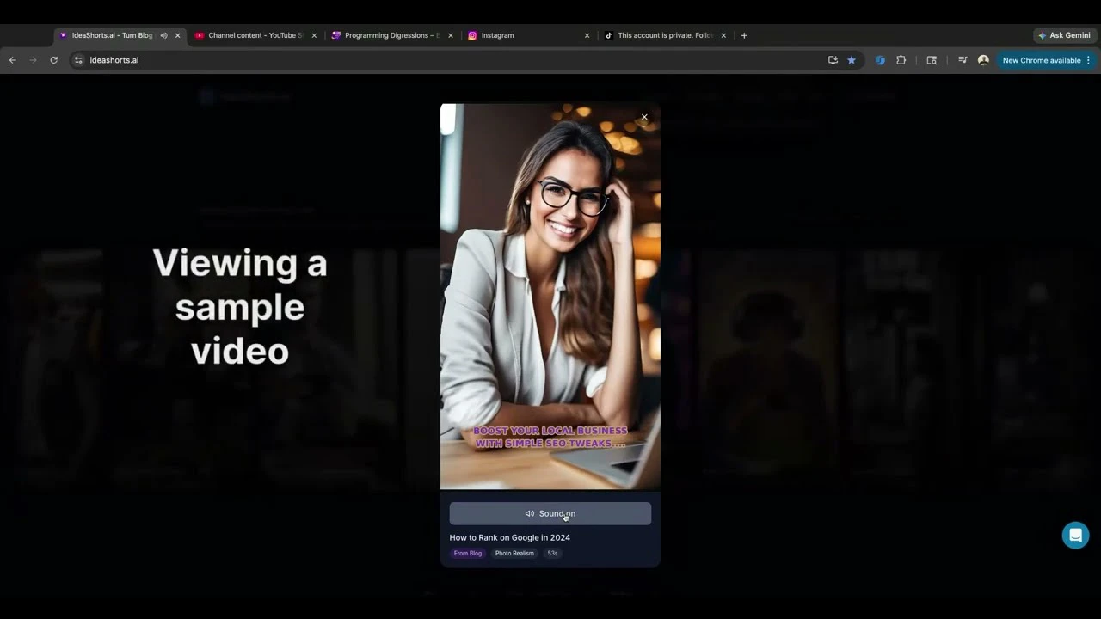The image size is (1101, 619).
Task: Open the blue swirl extension icon
Action: [x=880, y=60]
